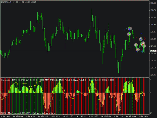Screen dimensions: 157x118
Task: Click the EURJPY,M5 chart title
Action: pos(6,2)
